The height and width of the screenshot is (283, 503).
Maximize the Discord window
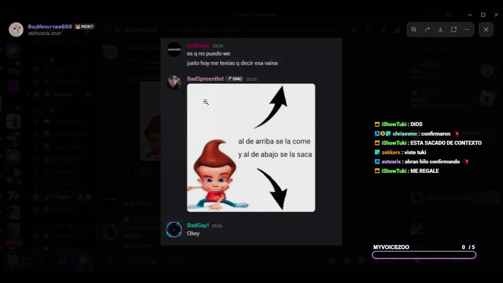[483, 15]
